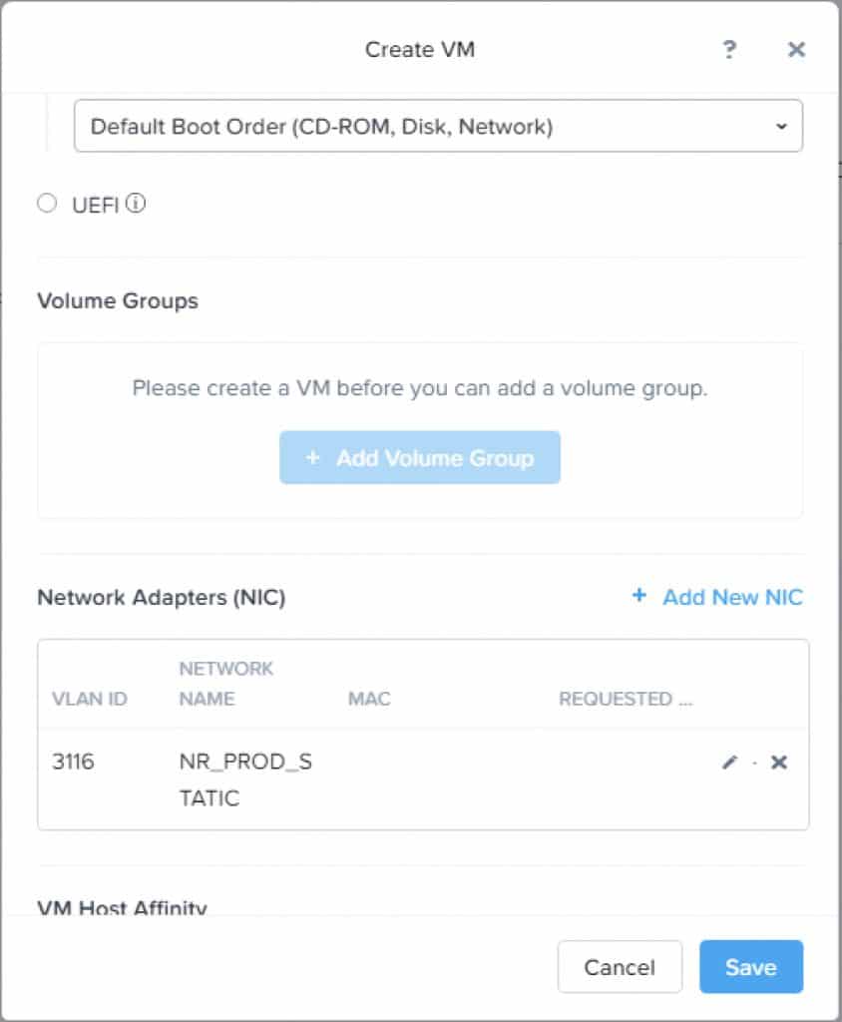
Task: Select the REQUESTED column header
Action: 626,699
